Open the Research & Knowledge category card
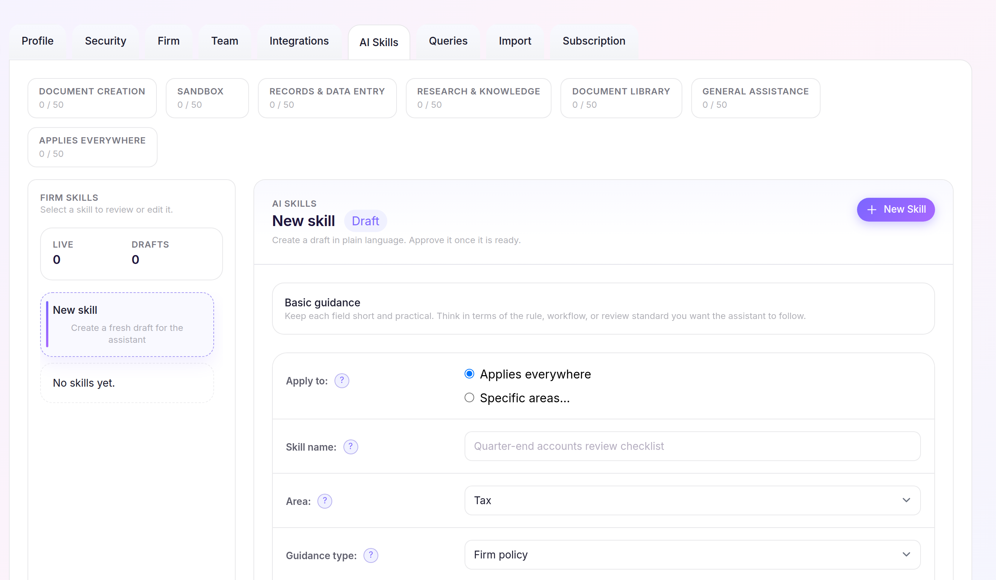This screenshot has width=996, height=580. tap(479, 98)
